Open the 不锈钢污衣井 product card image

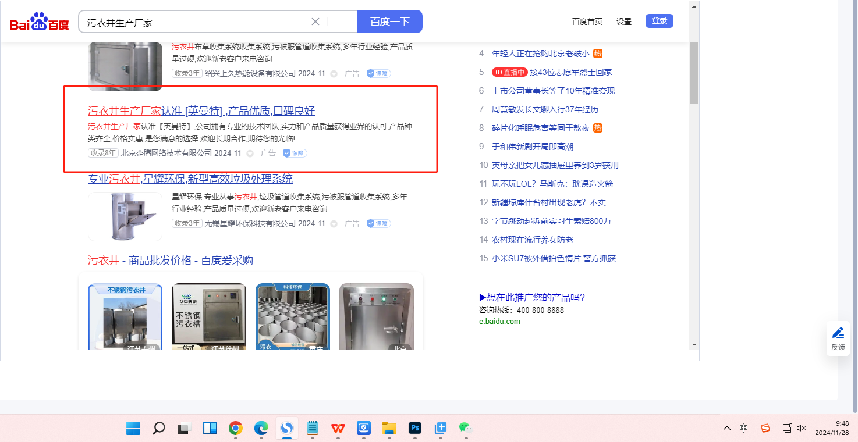(x=125, y=318)
